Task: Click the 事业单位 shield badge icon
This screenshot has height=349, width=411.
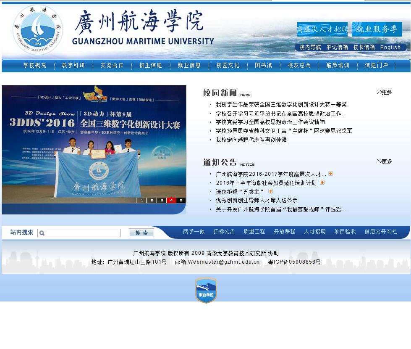Action: click(x=206, y=290)
